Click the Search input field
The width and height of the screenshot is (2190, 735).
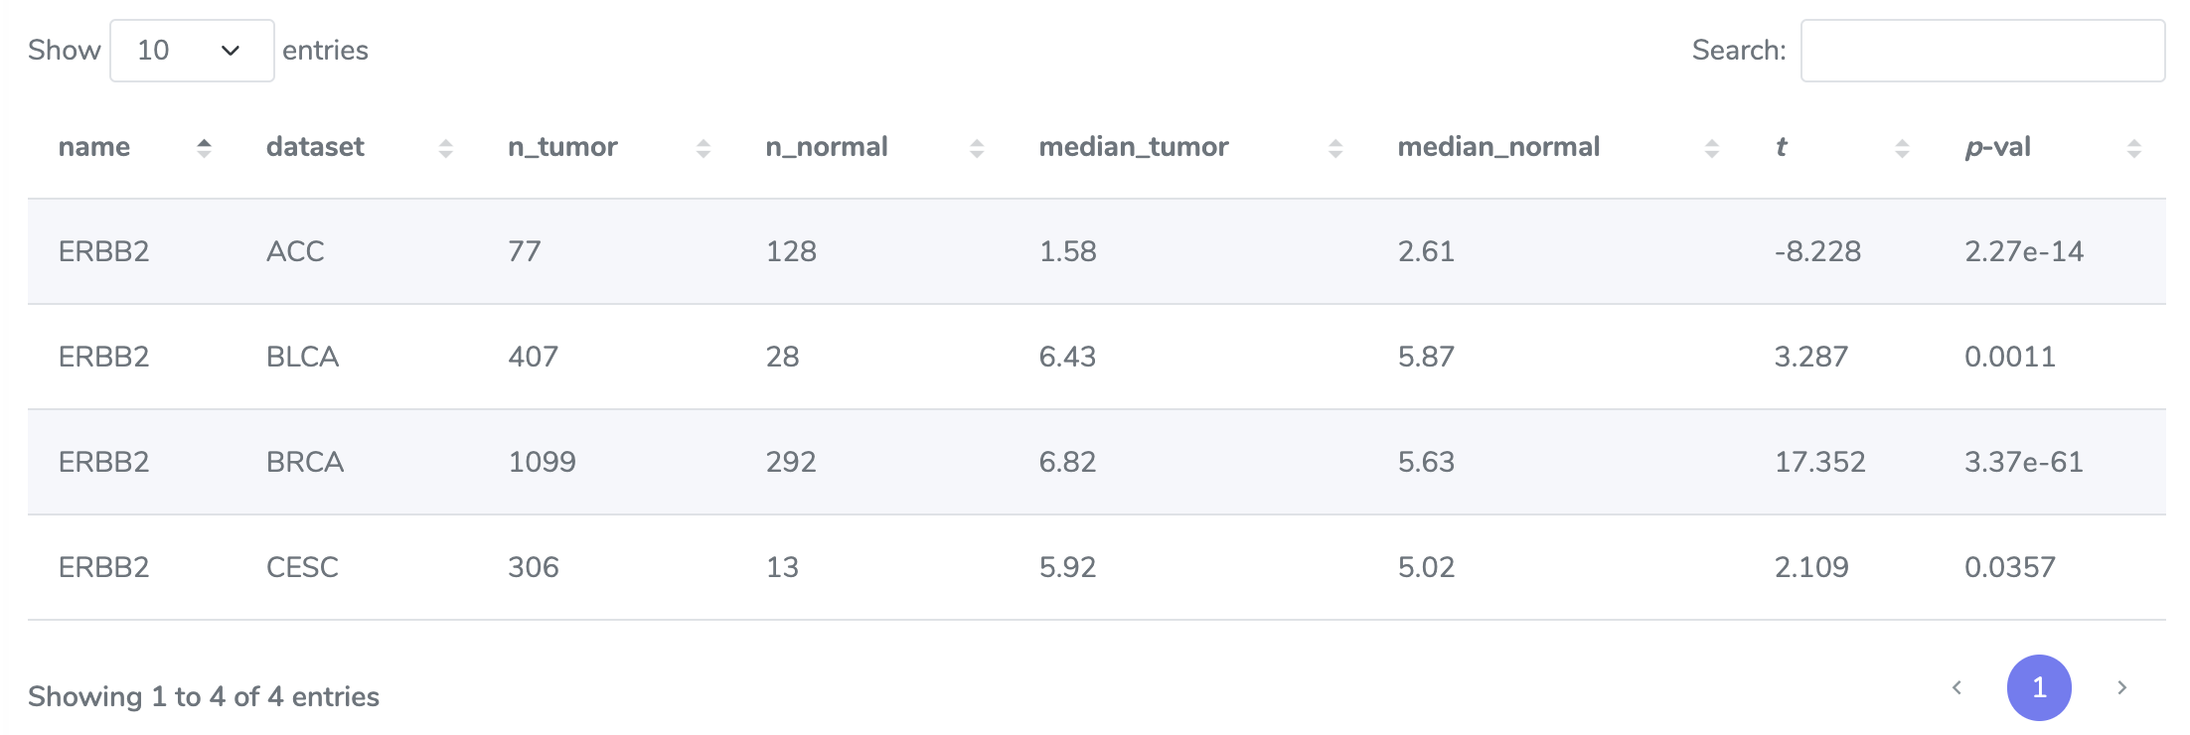(1982, 51)
